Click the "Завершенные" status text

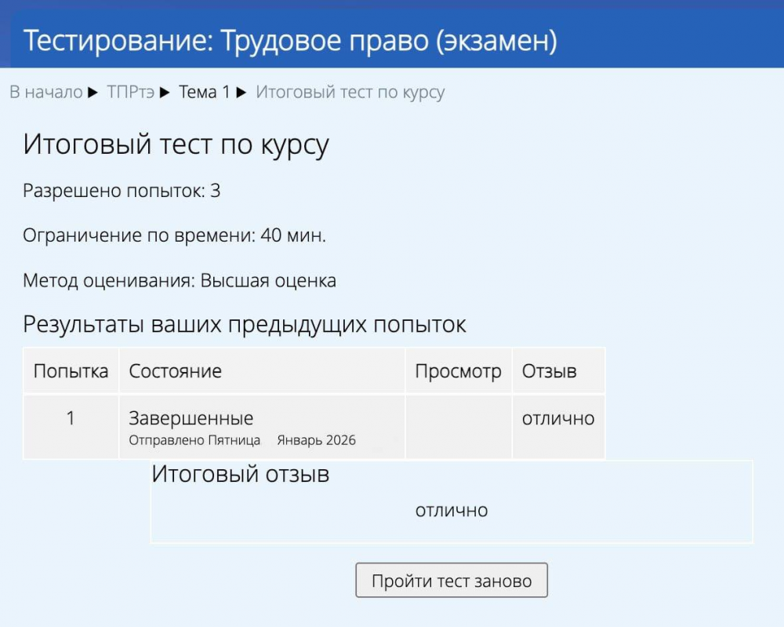pos(191,418)
